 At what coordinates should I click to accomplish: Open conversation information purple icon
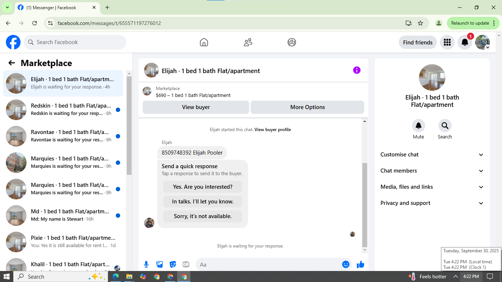click(357, 70)
